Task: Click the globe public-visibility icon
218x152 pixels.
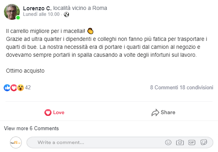Action: 67,14
